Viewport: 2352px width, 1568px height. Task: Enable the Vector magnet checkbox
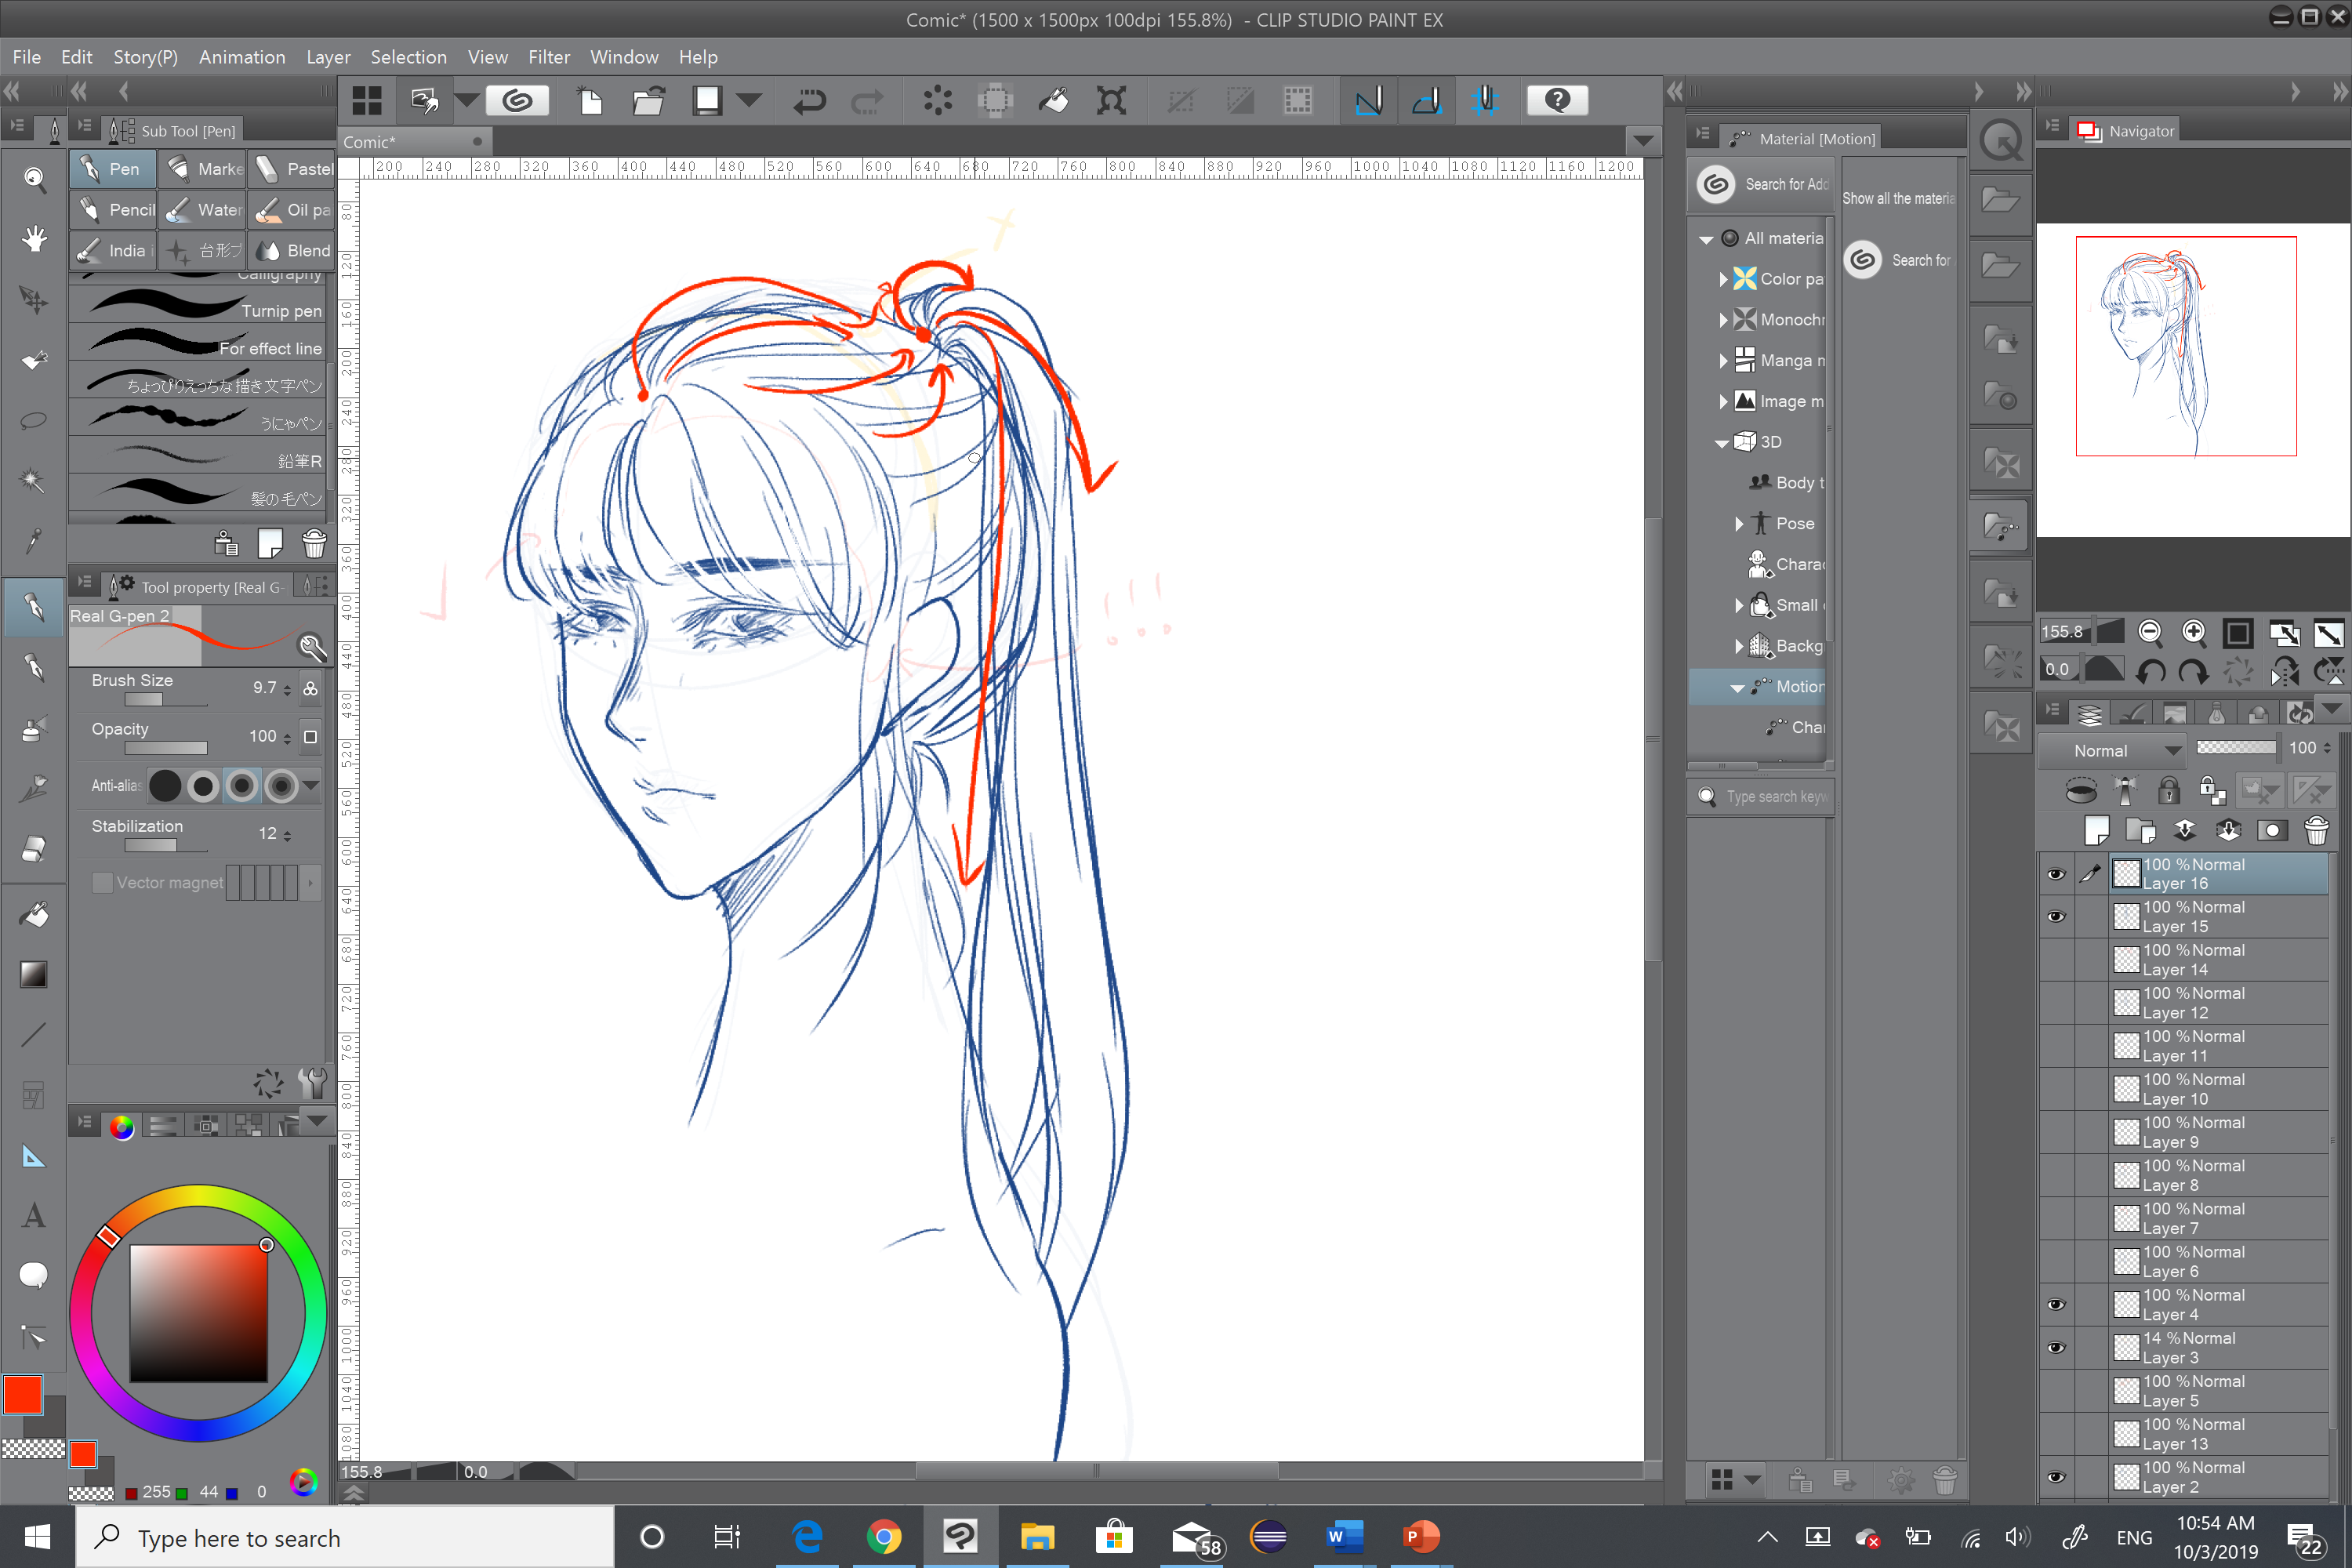tap(102, 883)
